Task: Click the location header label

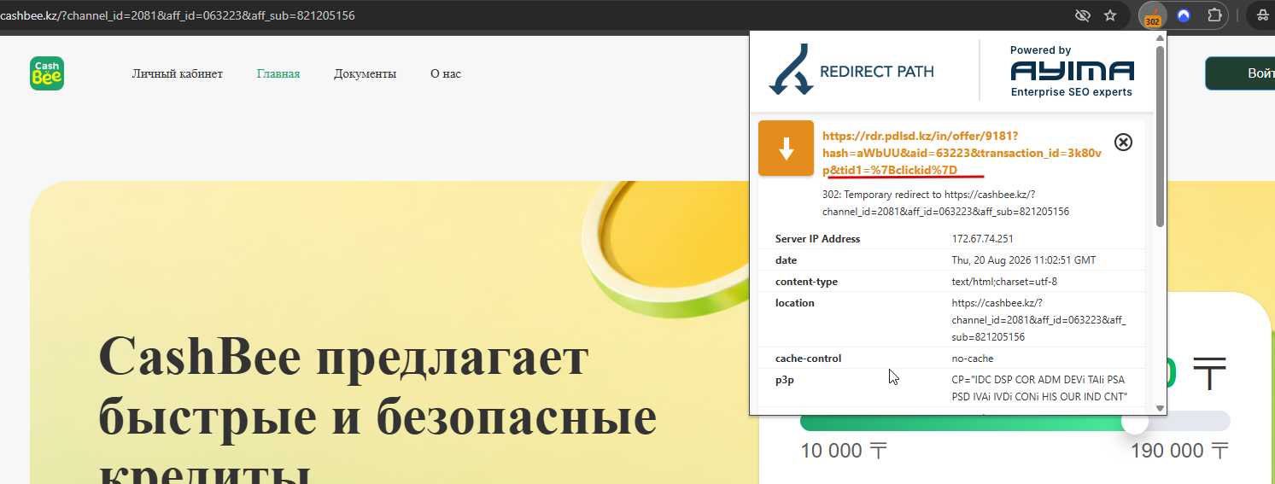Action: [x=795, y=303]
